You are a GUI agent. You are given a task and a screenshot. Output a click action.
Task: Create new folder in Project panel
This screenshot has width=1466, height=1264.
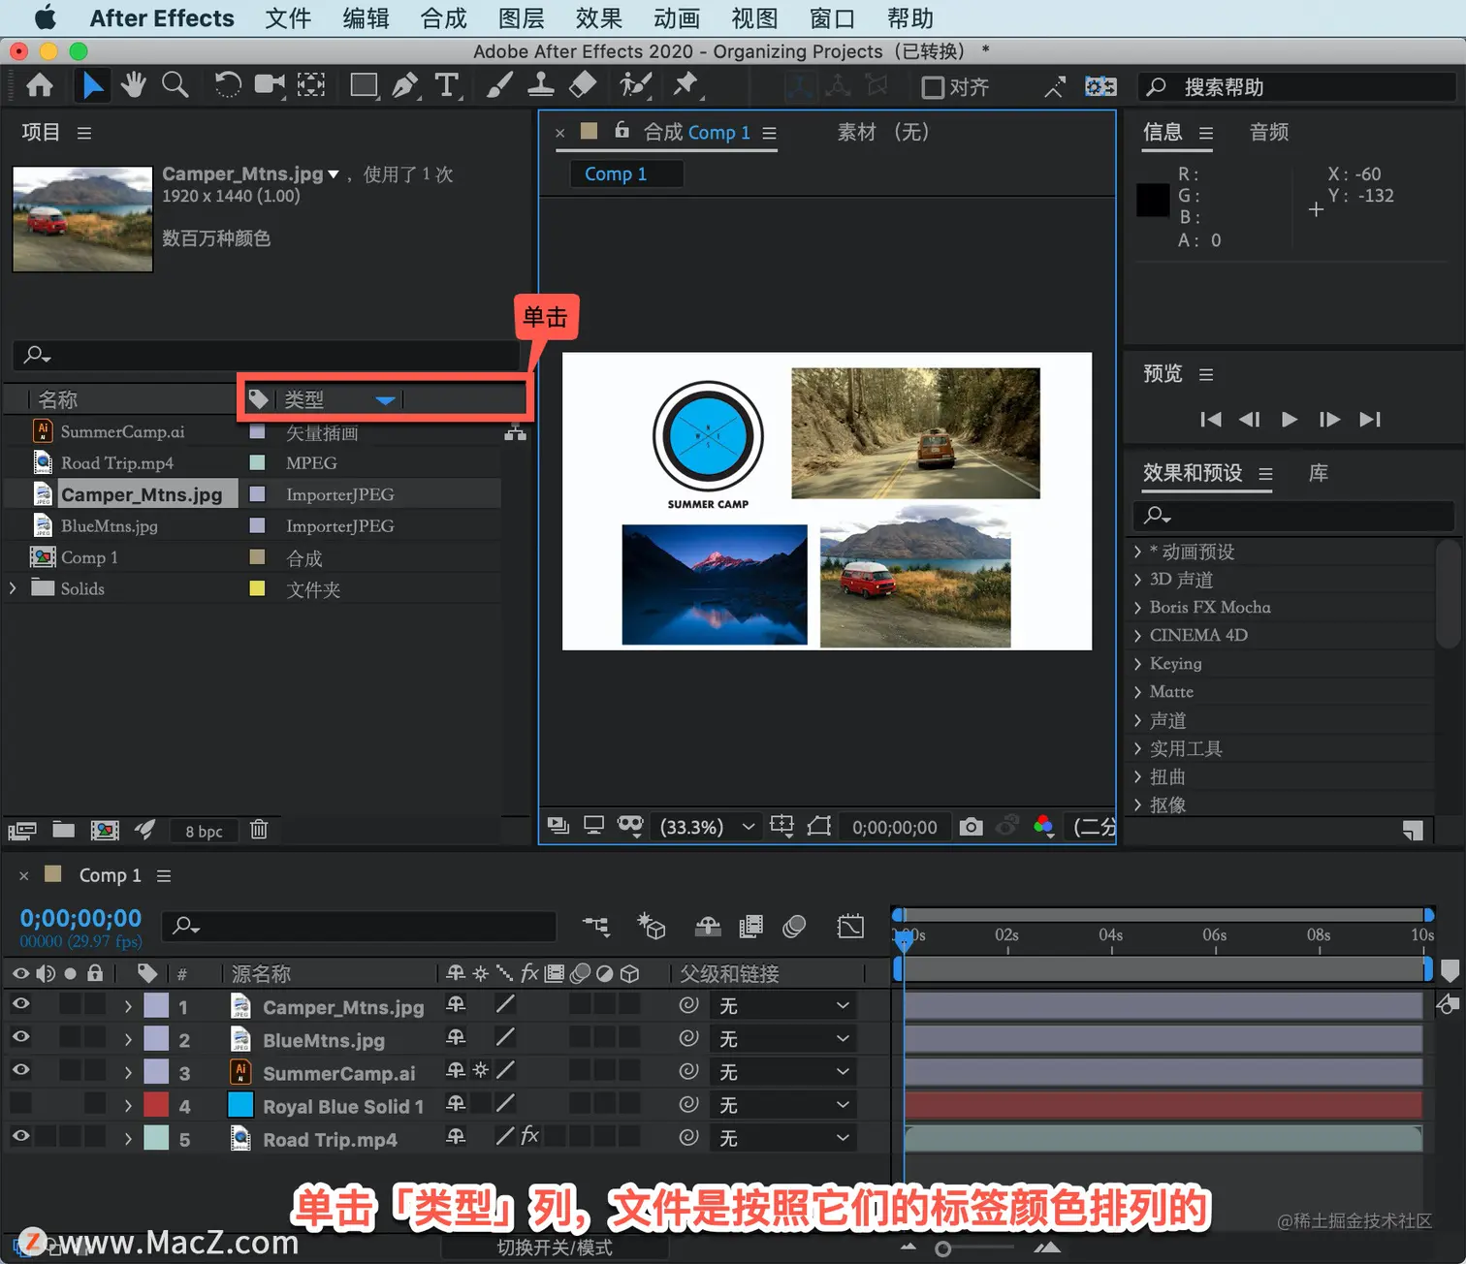(64, 830)
